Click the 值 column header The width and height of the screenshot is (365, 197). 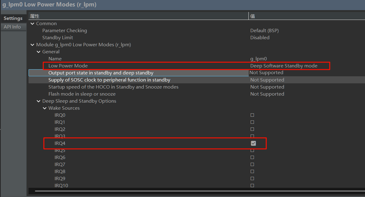[x=252, y=16]
